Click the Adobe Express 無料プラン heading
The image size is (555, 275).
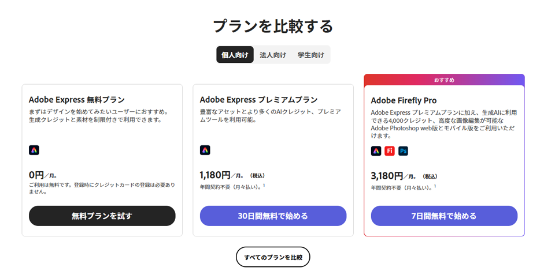coord(77,100)
